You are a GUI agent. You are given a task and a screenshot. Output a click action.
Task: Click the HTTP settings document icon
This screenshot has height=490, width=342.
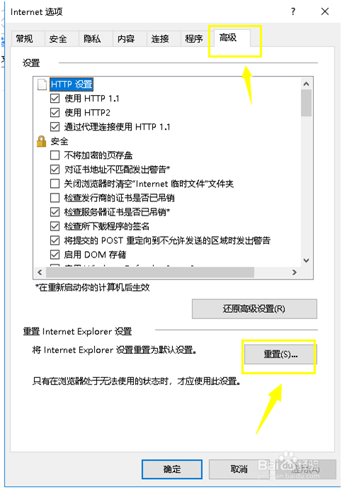click(x=42, y=84)
